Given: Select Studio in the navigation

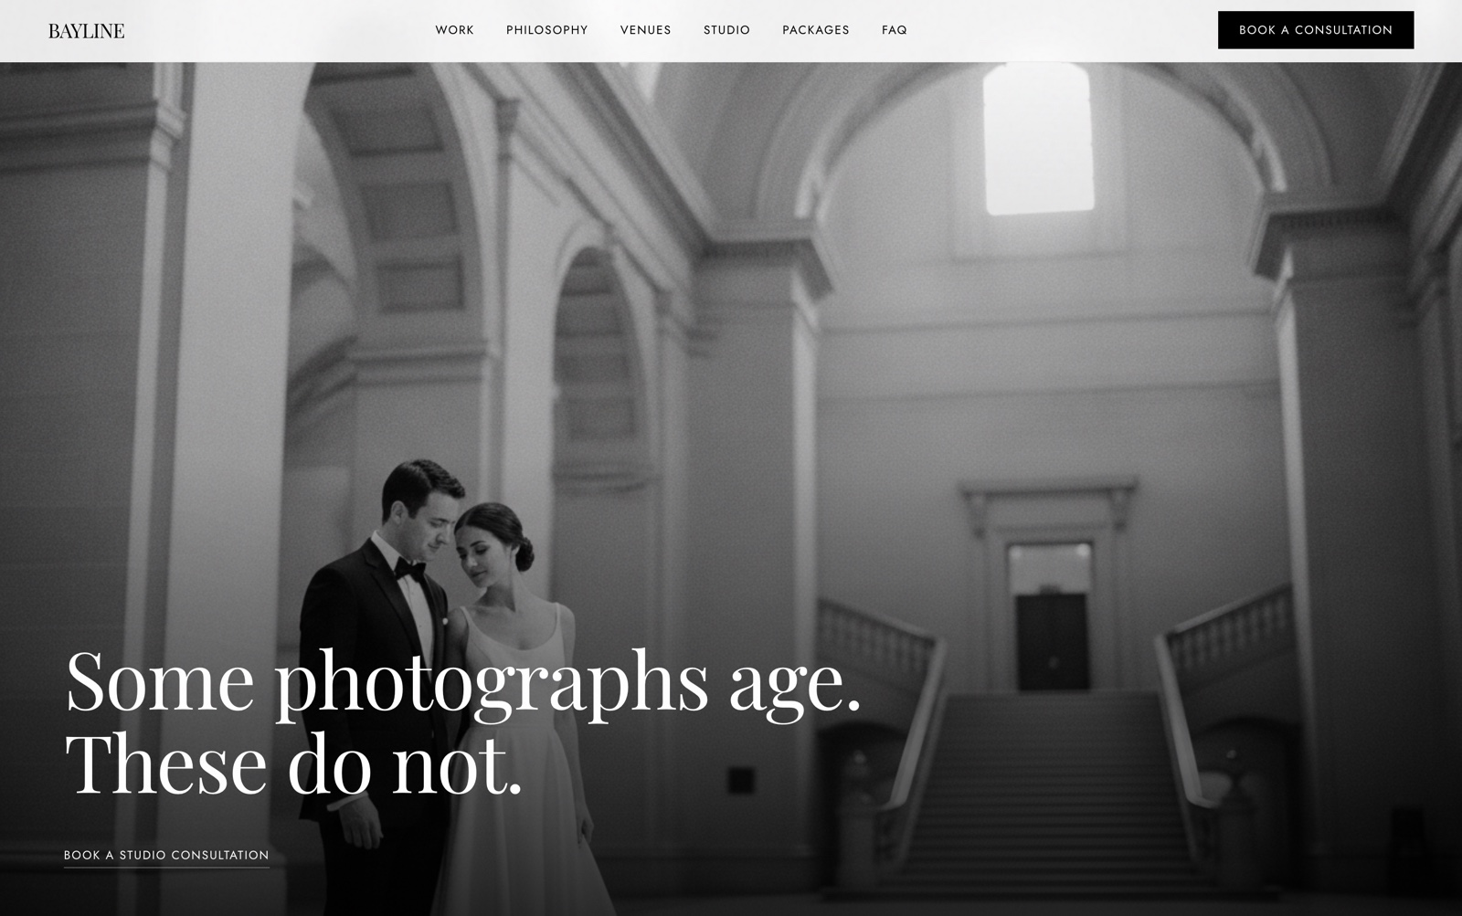Looking at the screenshot, I should point(726,30).
